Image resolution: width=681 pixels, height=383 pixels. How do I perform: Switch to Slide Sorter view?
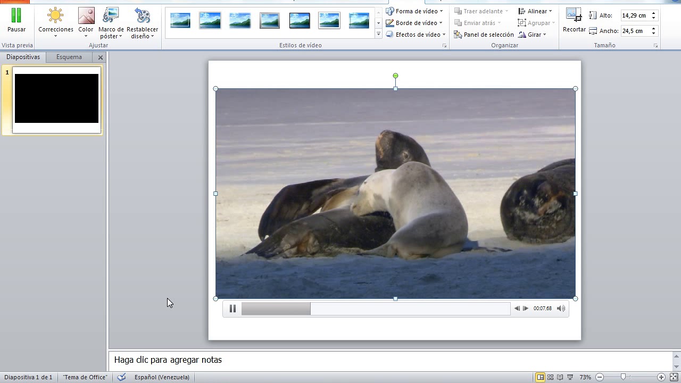point(550,377)
